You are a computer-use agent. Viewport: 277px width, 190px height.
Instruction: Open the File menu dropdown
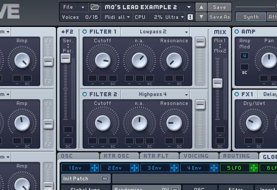[x=73, y=7]
